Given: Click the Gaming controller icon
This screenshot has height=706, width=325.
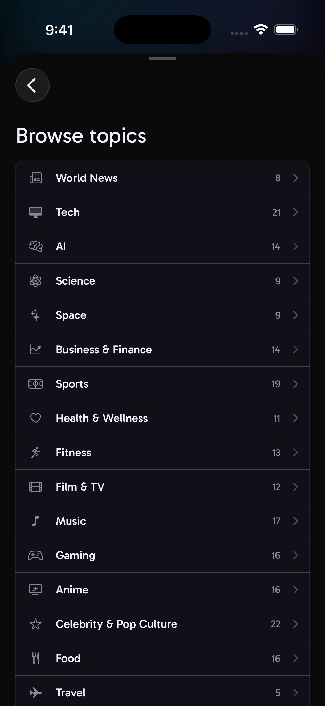Looking at the screenshot, I should (36, 555).
